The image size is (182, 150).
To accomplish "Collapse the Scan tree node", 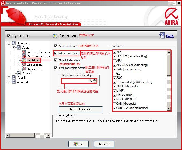I will [14, 47].
